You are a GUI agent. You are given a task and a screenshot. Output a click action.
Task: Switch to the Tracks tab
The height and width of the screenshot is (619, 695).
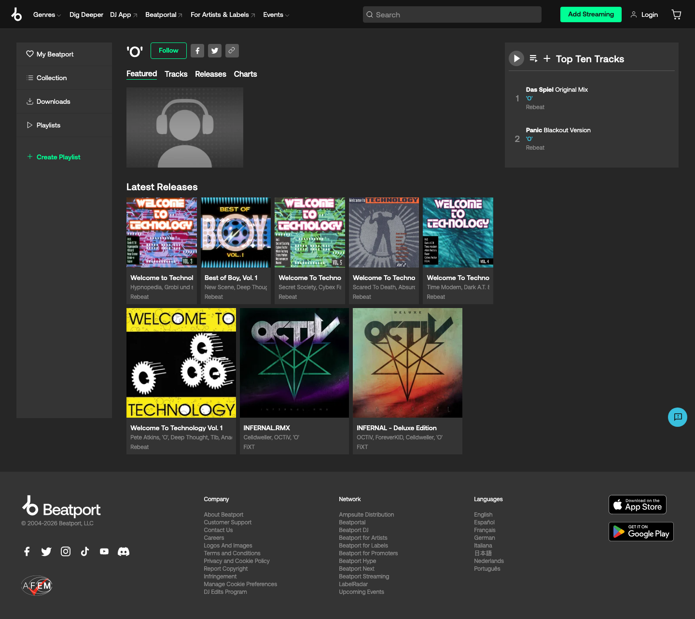tap(176, 74)
